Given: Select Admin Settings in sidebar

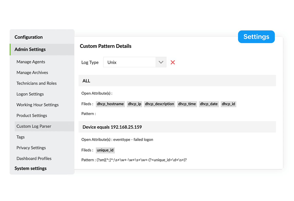Looking at the screenshot, I should click(x=42, y=49).
